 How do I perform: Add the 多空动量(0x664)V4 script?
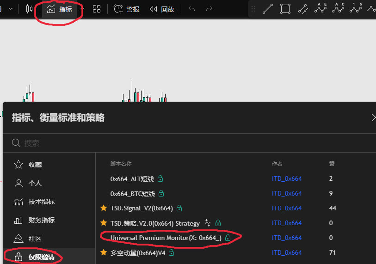point(138,253)
